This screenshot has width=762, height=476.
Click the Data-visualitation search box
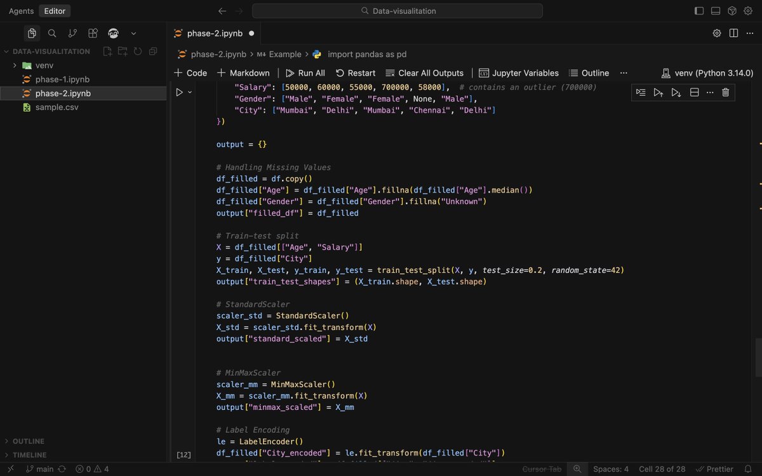398,11
